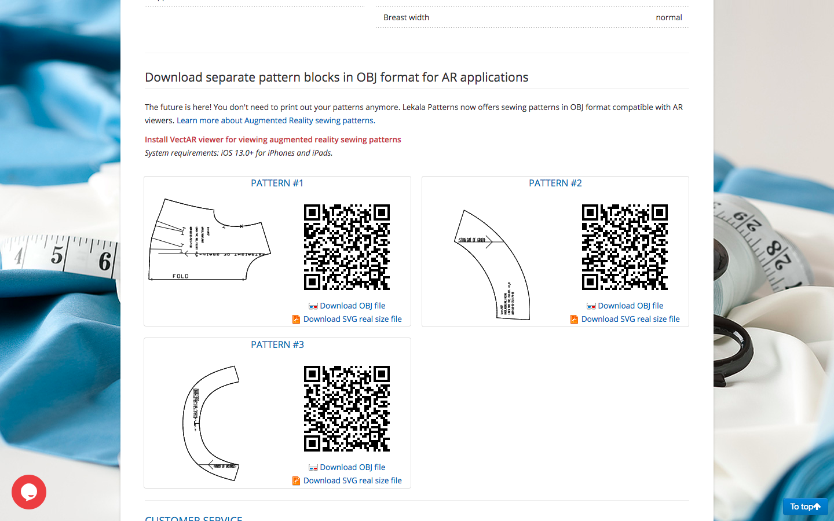Click the Pattern #3 QR code
This screenshot has height=521, width=834.
click(x=347, y=409)
